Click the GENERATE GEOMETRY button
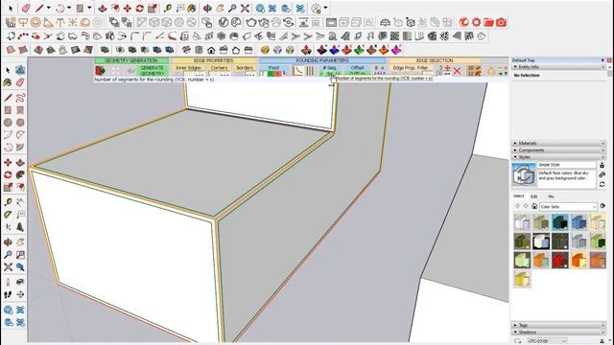Screen dimensions: 614x345 (153, 71)
